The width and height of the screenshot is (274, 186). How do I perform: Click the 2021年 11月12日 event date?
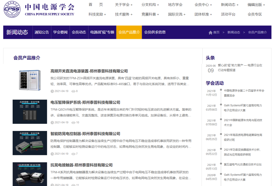click(211, 93)
